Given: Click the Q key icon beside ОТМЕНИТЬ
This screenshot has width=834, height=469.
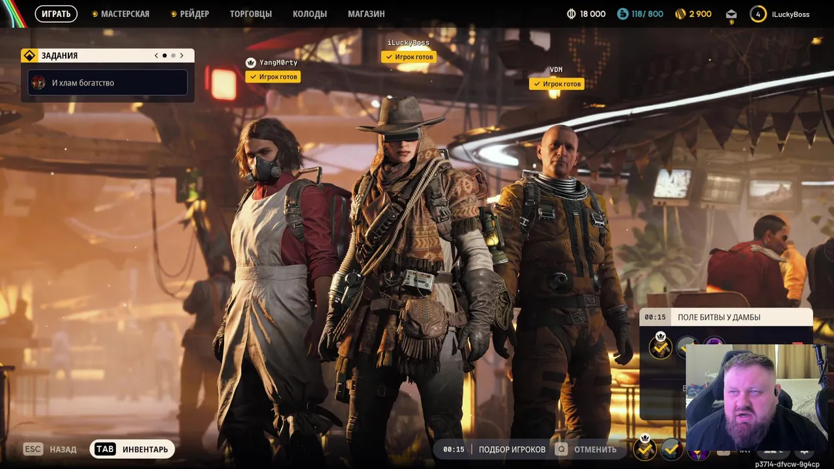Looking at the screenshot, I should [561, 449].
